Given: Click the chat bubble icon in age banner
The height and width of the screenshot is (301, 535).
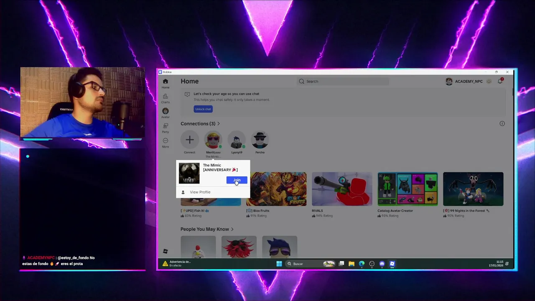Looking at the screenshot, I should (187, 94).
